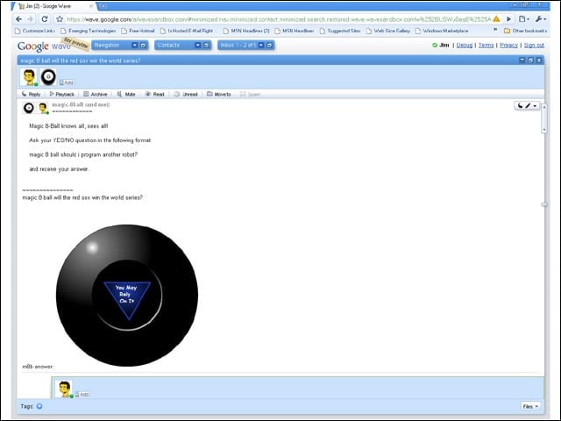Click Add in the reply box
Viewport: 561px width, 421px height.
click(82, 394)
